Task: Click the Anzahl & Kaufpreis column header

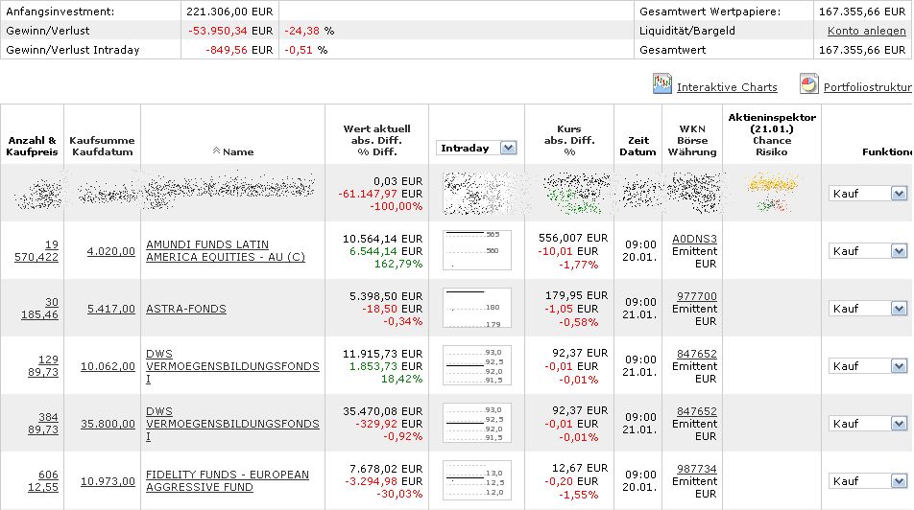Action: [32, 146]
